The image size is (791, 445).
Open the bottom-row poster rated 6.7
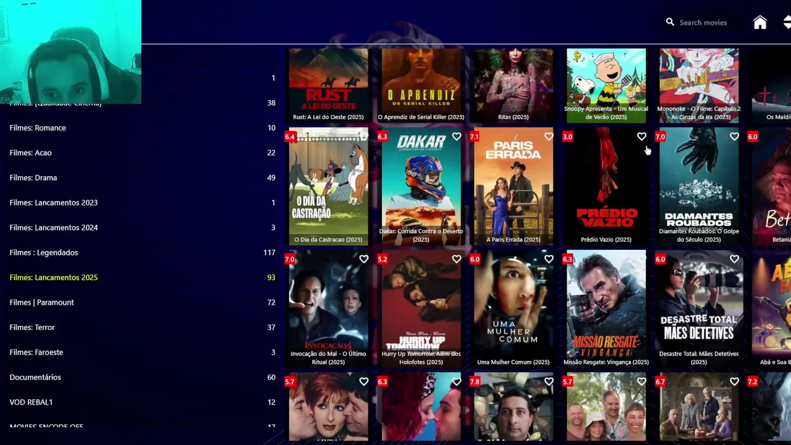click(699, 407)
